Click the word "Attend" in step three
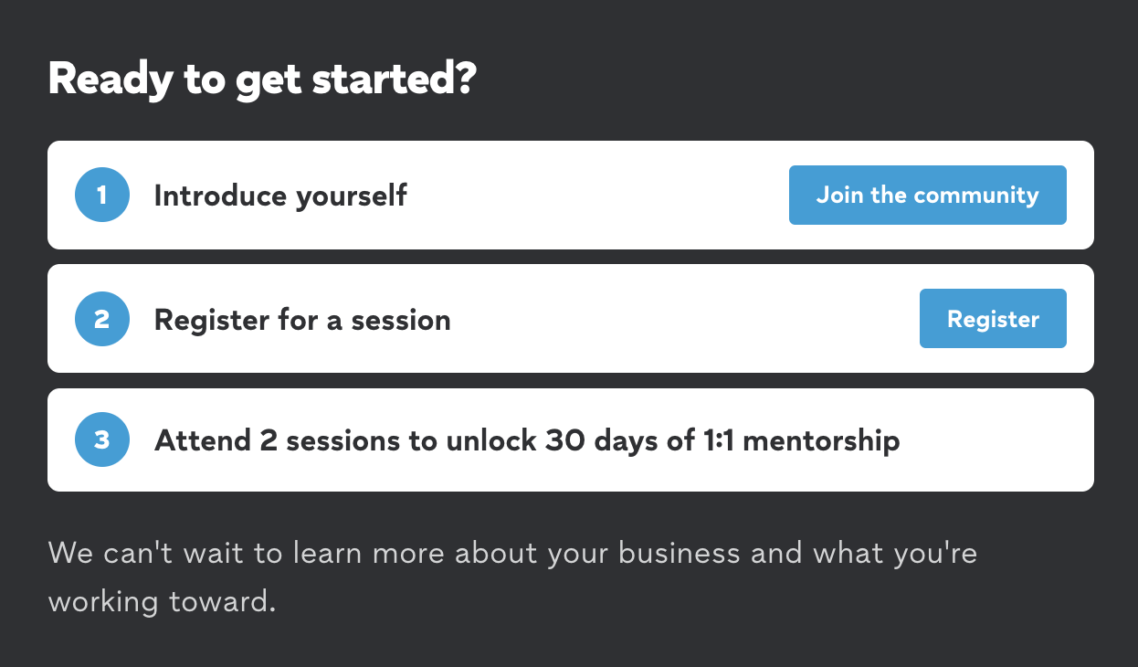This screenshot has width=1138, height=667. pyautogui.click(x=203, y=440)
